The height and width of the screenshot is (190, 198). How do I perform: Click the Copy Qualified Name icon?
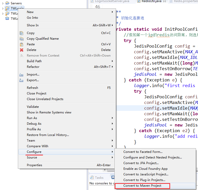coord(22,39)
